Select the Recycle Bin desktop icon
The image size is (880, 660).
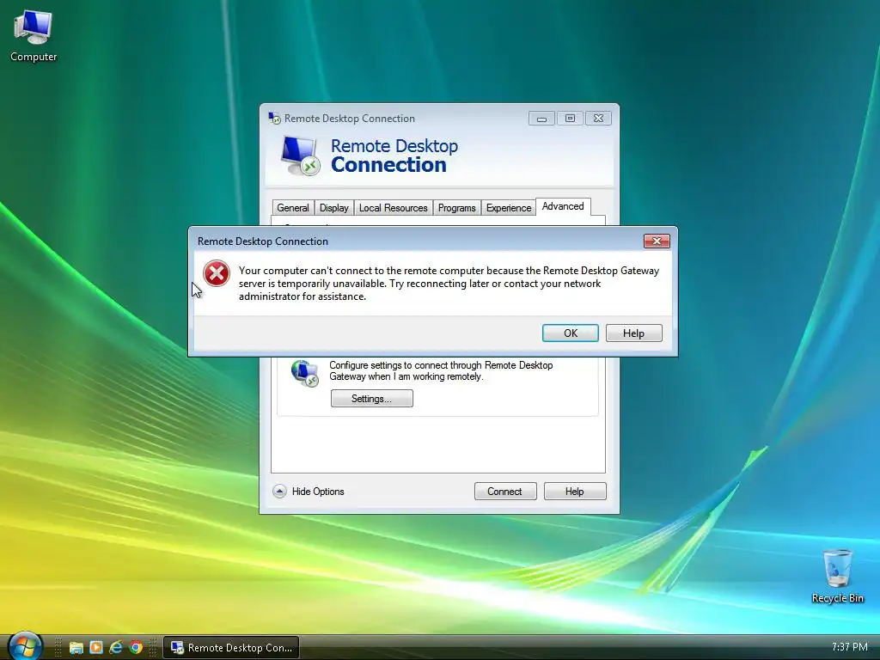tap(837, 576)
